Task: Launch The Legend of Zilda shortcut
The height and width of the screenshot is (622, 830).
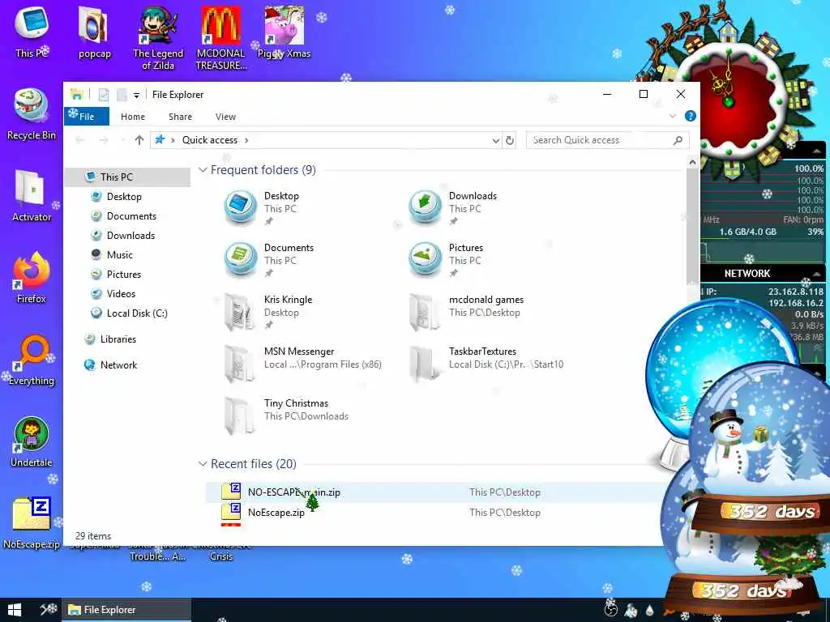Action: point(158,38)
